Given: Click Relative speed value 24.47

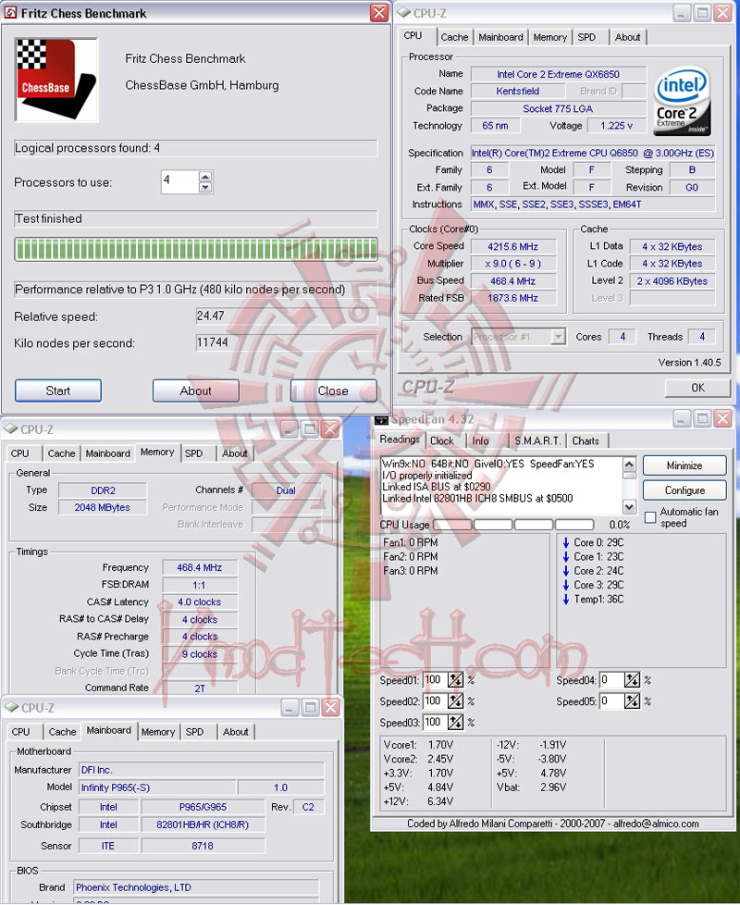Looking at the screenshot, I should click(287, 316).
